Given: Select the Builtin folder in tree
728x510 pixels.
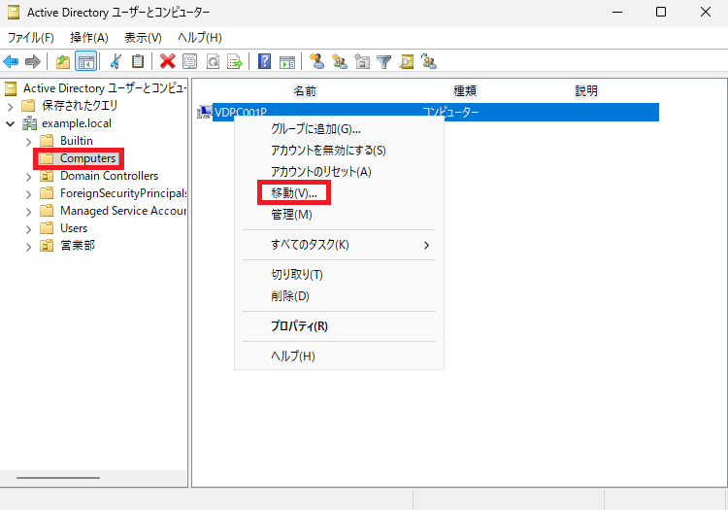Looking at the screenshot, I should point(76,141).
